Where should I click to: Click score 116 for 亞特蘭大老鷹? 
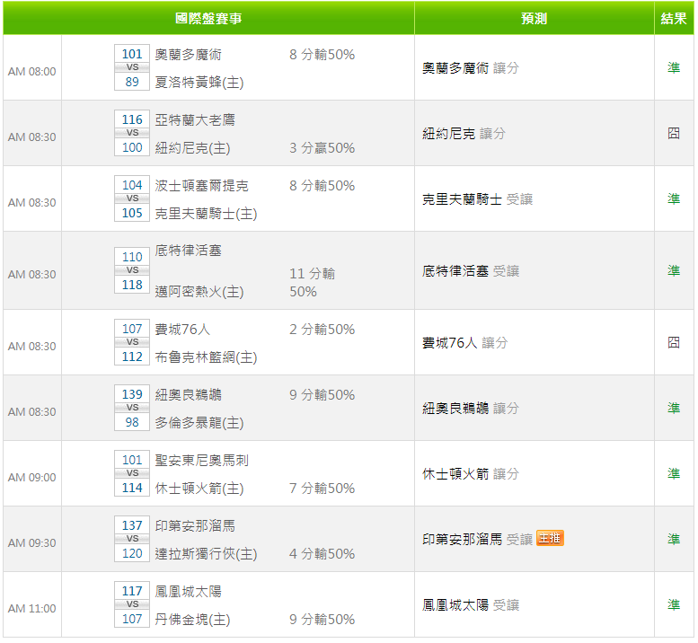(132, 119)
